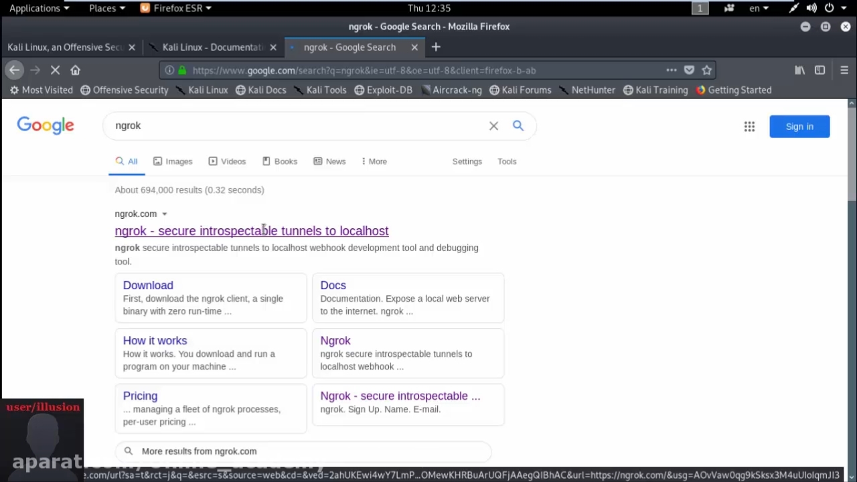Click the Firefox home icon
857x482 pixels.
75,70
